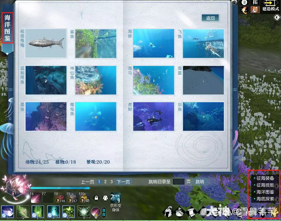Click the 返回 (Return) button
Image resolution: width=281 pixels, height=221 pixels.
coord(210,18)
